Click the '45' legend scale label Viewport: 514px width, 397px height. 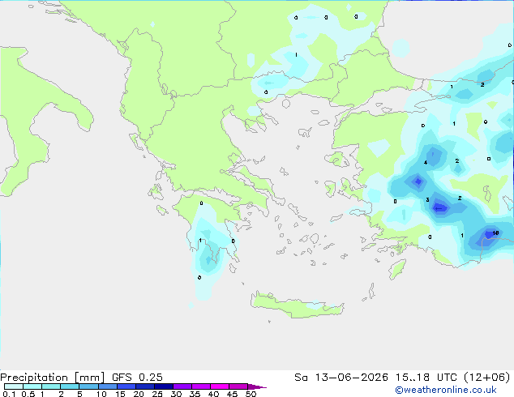232,394
